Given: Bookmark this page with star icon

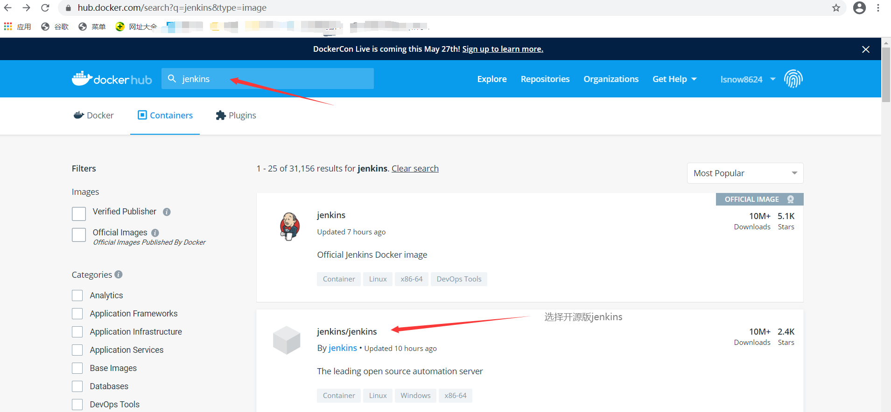Looking at the screenshot, I should click(x=836, y=8).
